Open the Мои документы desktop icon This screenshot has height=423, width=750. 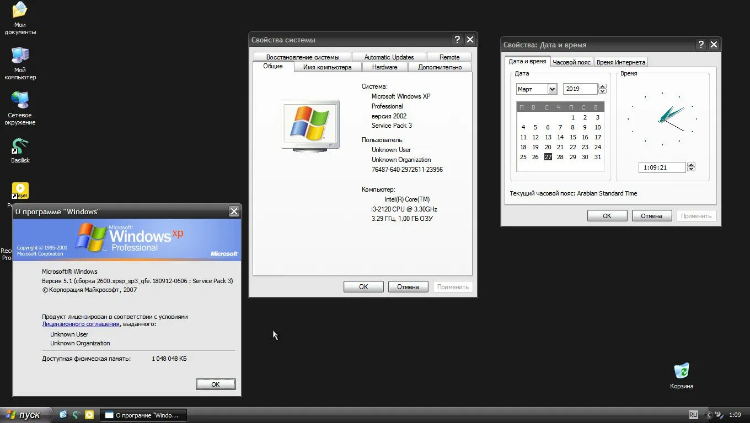(20, 18)
